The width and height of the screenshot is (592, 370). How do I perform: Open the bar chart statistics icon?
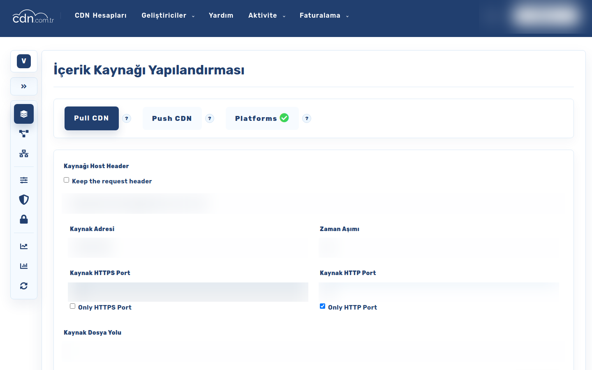pyautogui.click(x=24, y=266)
